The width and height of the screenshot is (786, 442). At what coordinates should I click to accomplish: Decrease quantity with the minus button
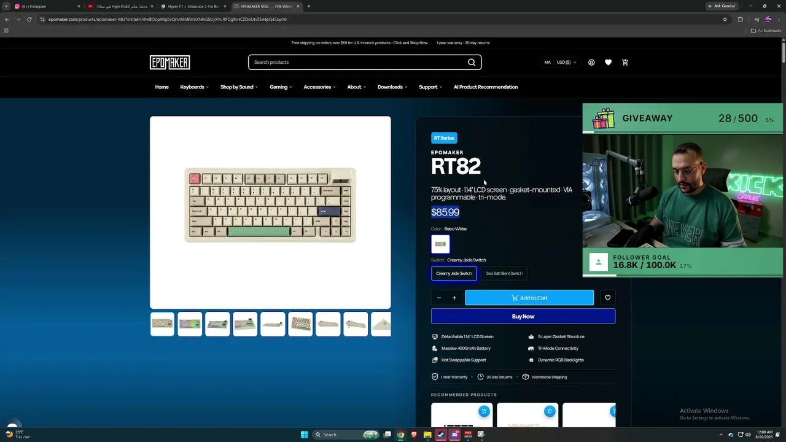(x=438, y=298)
